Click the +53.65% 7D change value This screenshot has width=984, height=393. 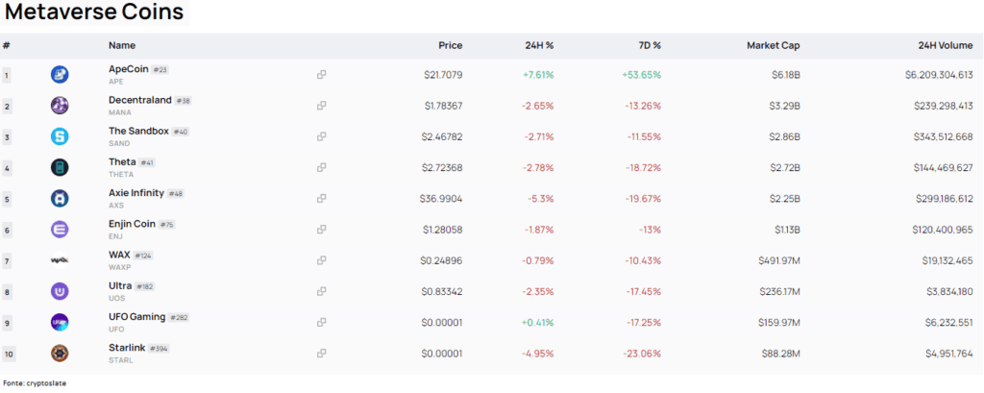pyautogui.click(x=642, y=75)
